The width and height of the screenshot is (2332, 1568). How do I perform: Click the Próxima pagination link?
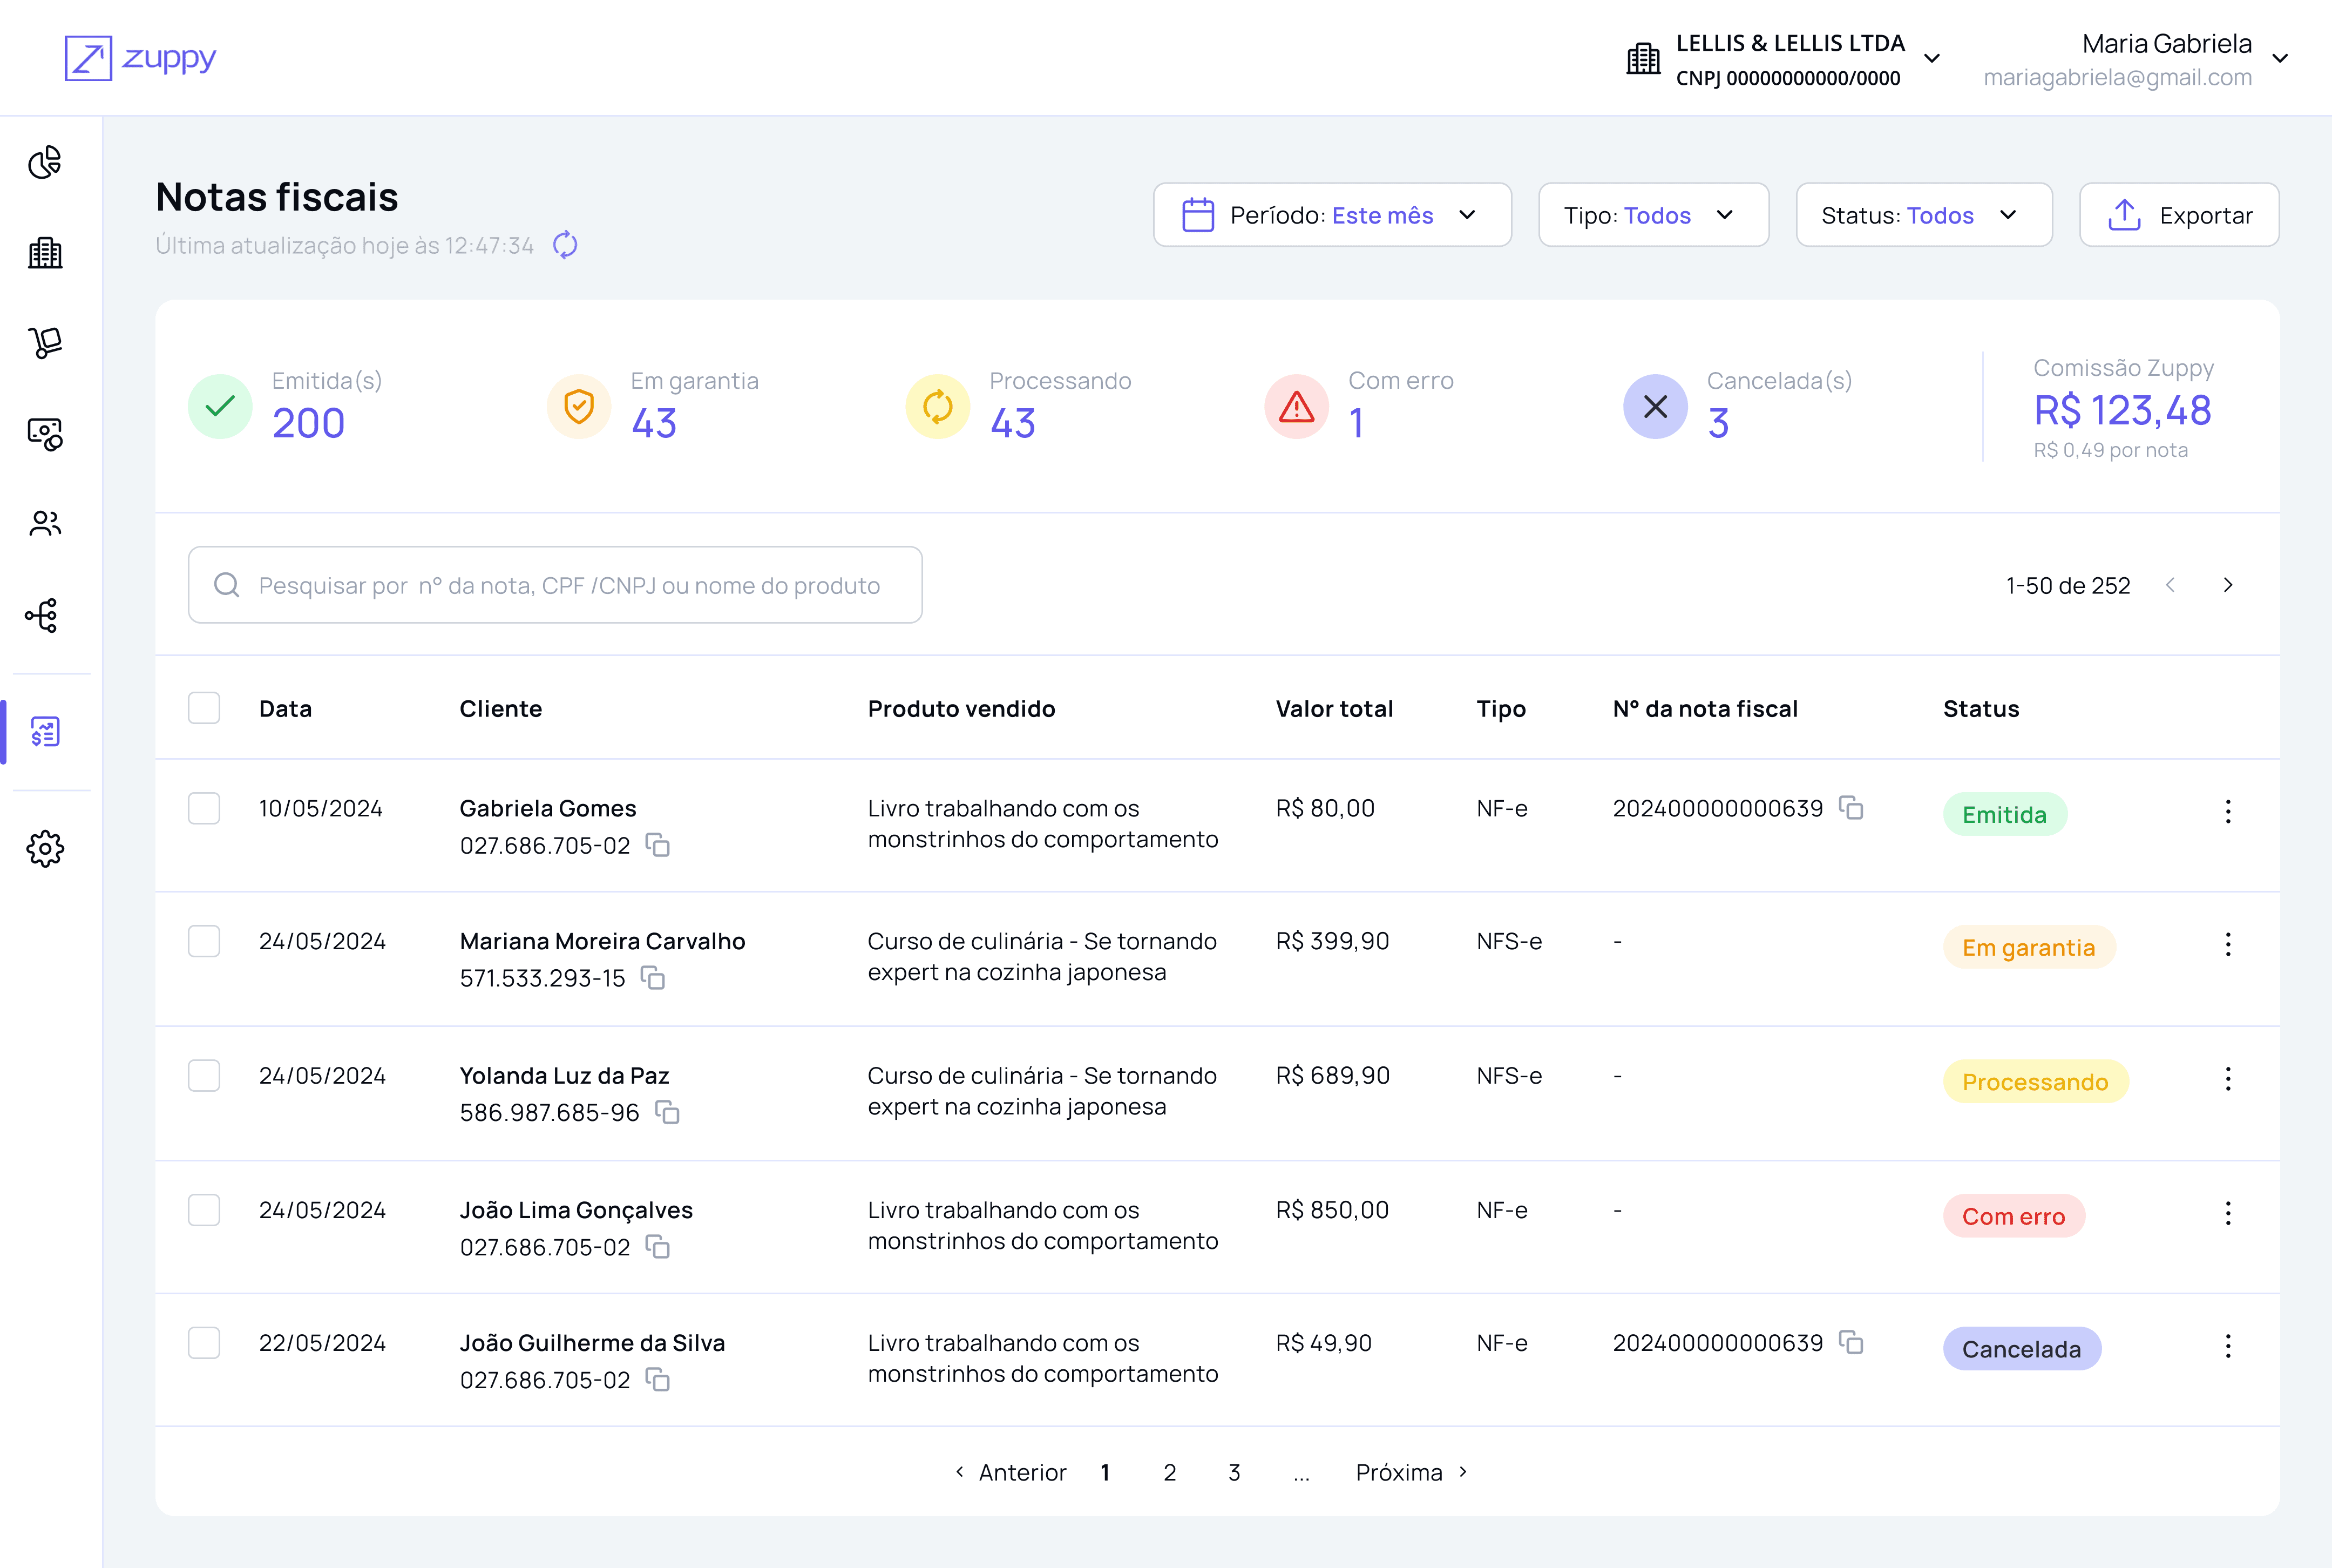(1411, 1473)
